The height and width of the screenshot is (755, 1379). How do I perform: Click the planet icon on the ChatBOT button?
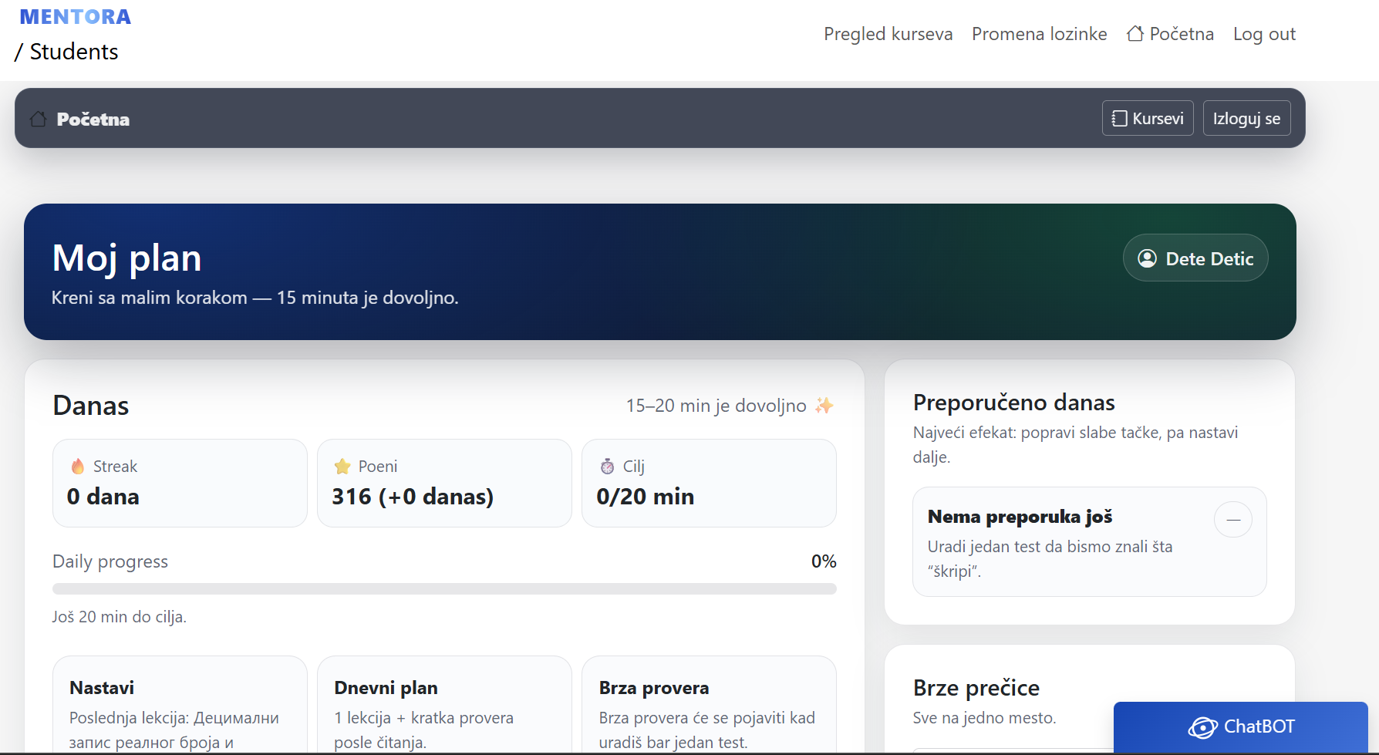point(1202,727)
